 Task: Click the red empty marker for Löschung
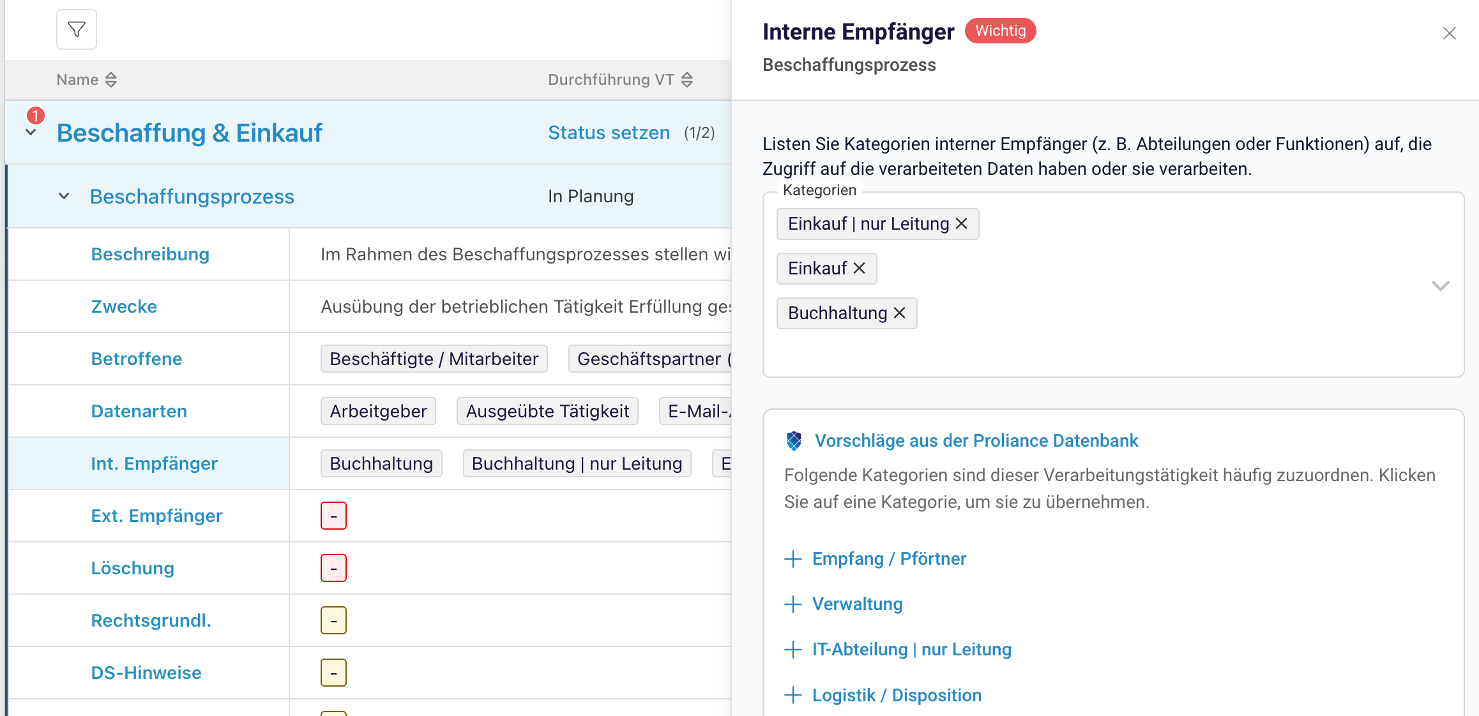[333, 568]
